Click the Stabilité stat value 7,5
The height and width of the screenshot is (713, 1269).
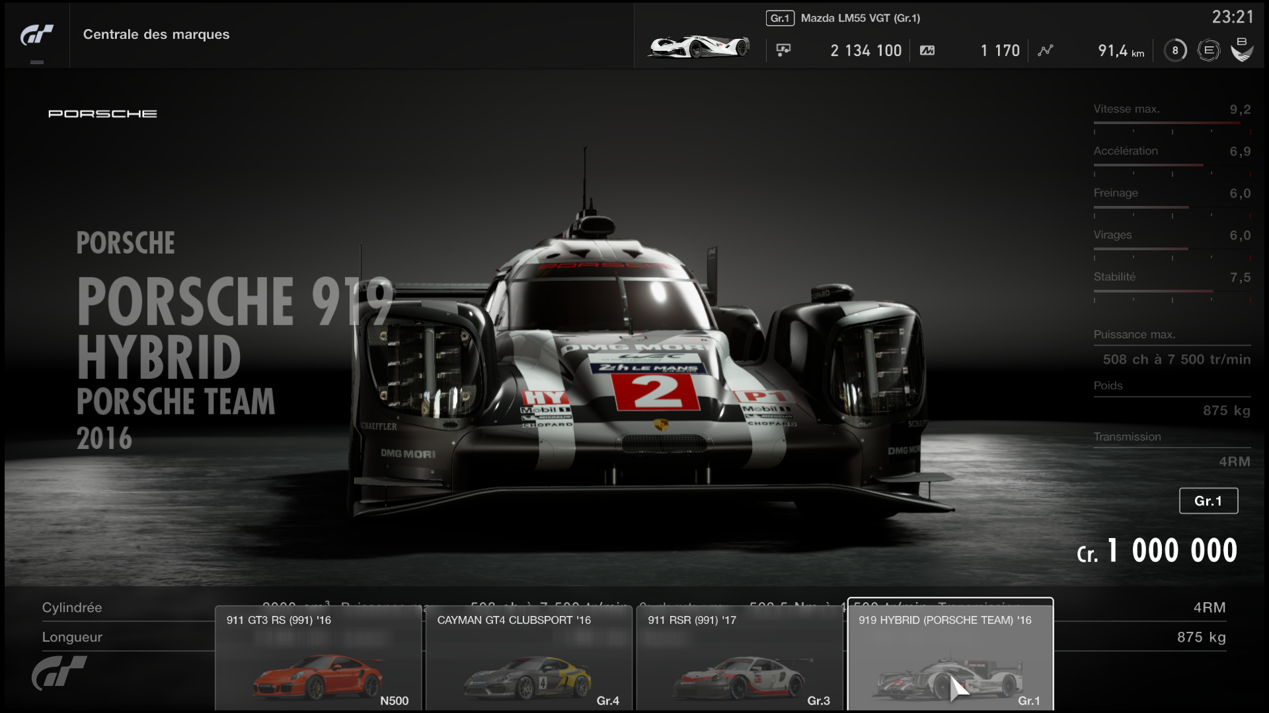point(1240,277)
